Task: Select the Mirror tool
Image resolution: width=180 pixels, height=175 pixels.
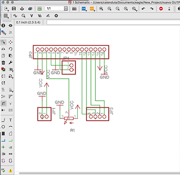Action: pyautogui.click(x=3, y=49)
